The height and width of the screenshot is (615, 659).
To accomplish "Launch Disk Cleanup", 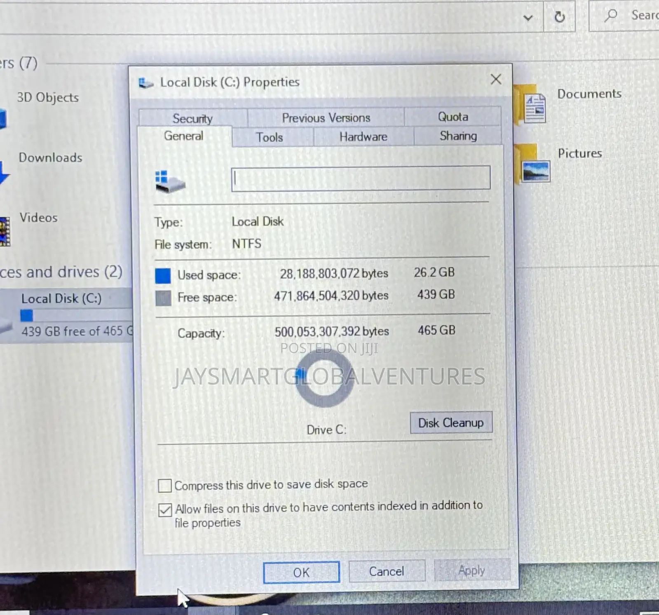I will 451,423.
